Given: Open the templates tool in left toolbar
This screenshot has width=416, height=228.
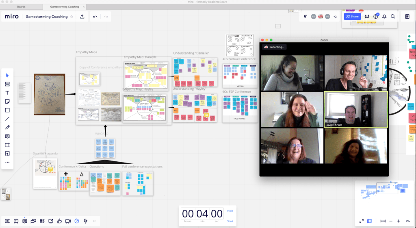Looking at the screenshot, I should click(7, 84).
